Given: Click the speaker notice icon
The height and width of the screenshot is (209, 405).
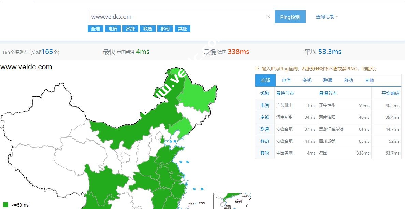Looking at the screenshot, I should (x=257, y=68).
